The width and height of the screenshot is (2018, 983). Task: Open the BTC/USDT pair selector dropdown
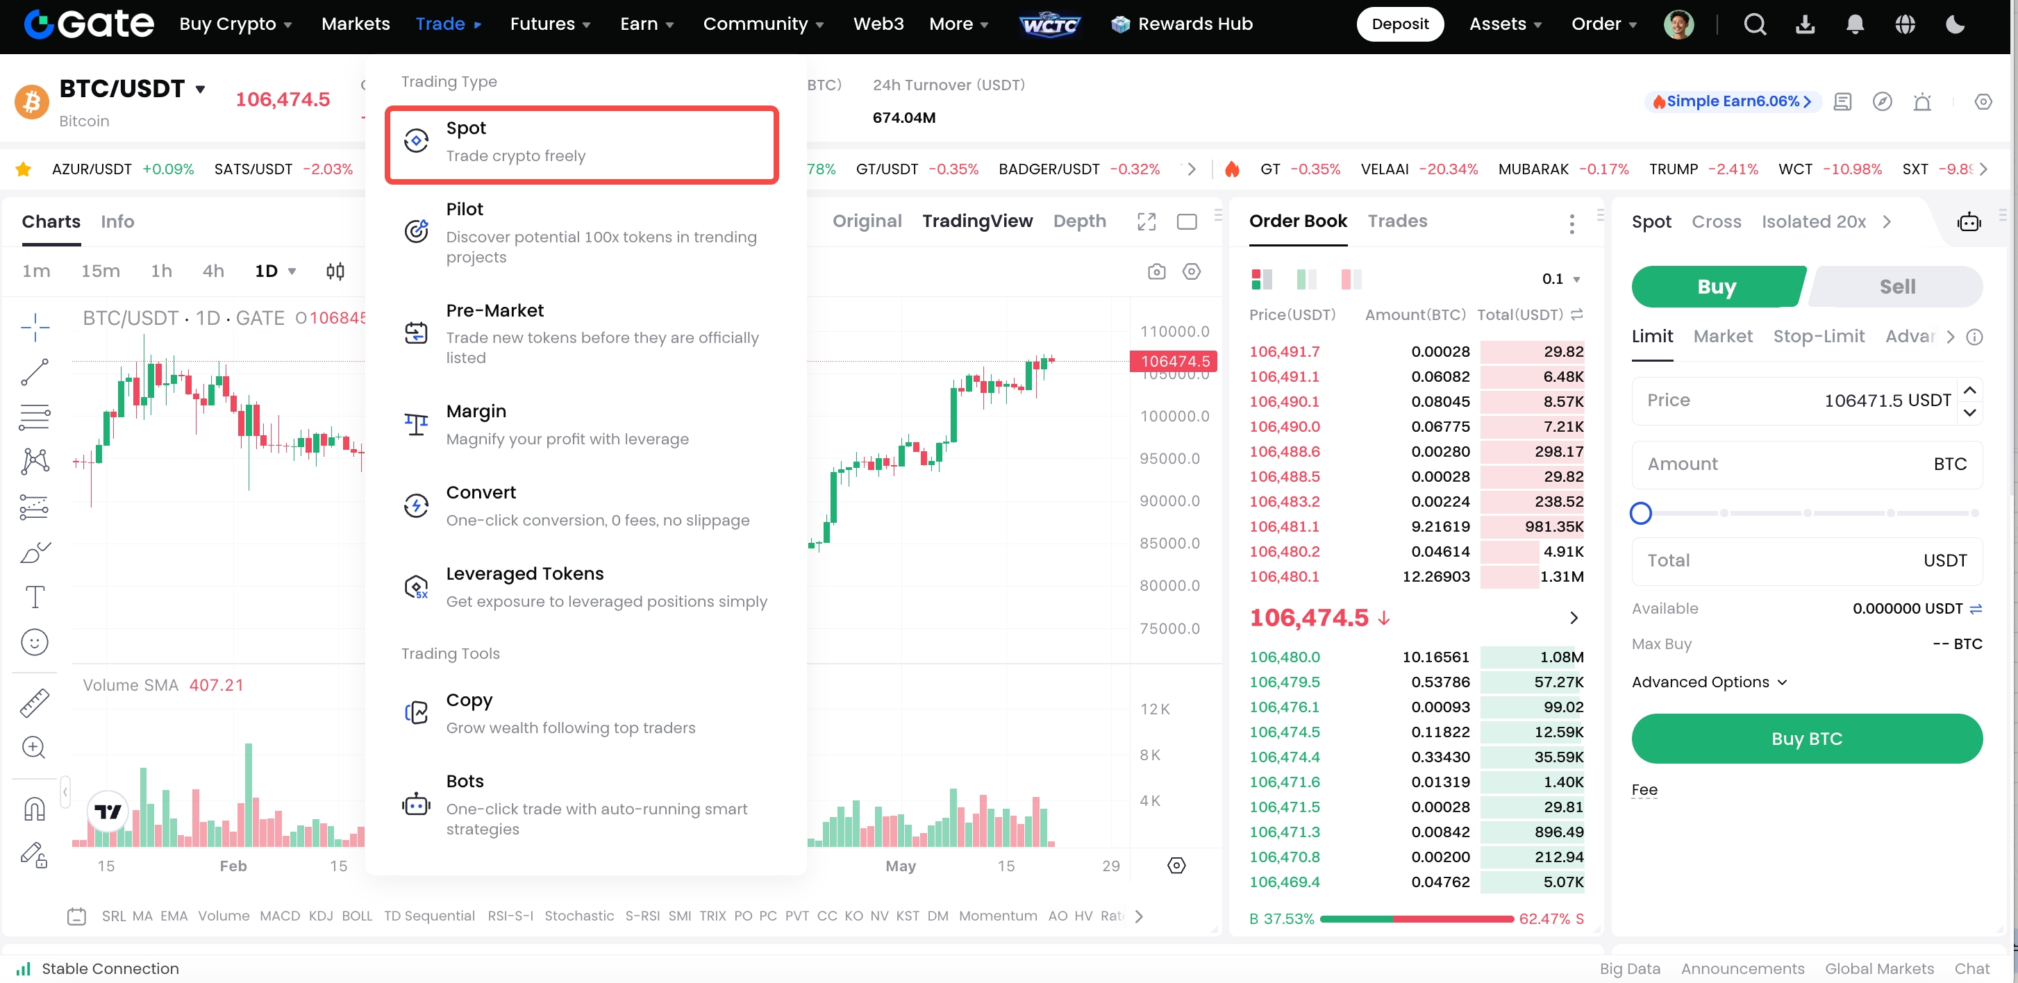pos(201,88)
